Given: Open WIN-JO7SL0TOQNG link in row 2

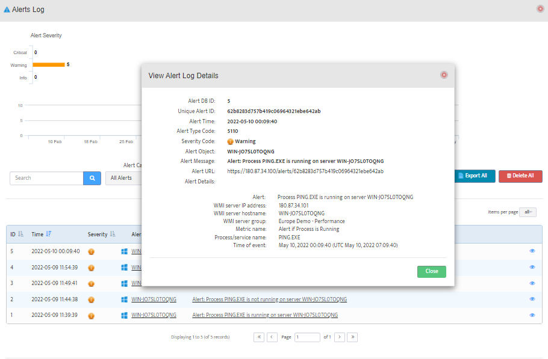Looking at the screenshot, I should pyautogui.click(x=154, y=299).
